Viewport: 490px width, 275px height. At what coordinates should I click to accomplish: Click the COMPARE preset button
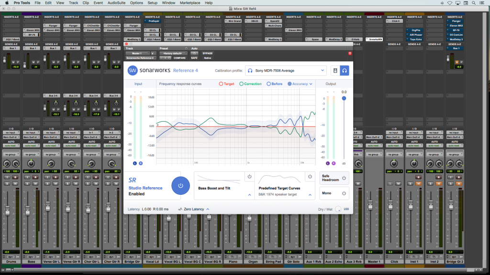[179, 58]
